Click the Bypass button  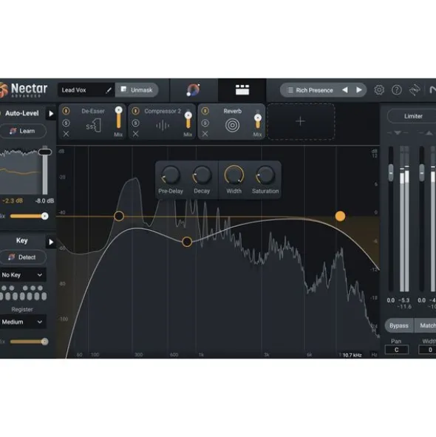pyautogui.click(x=399, y=325)
